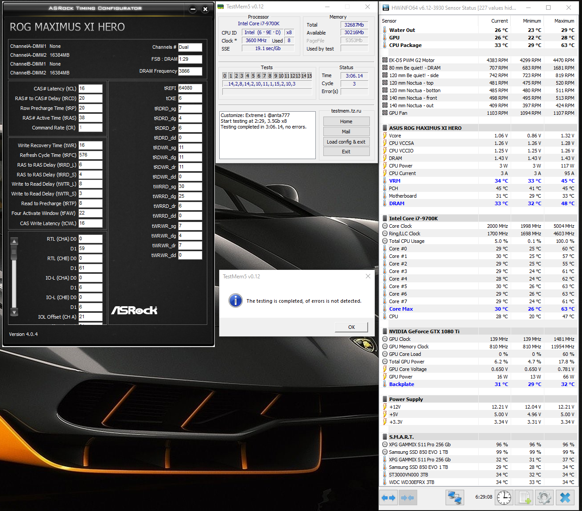Click the chip icon beside the Intel Core i7-9700K sensor group

385,218
